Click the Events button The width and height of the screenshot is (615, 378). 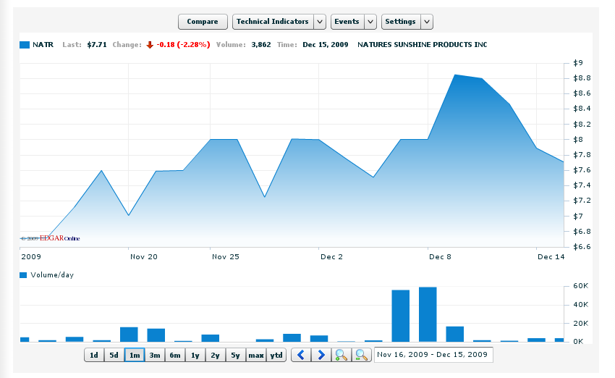[347, 22]
